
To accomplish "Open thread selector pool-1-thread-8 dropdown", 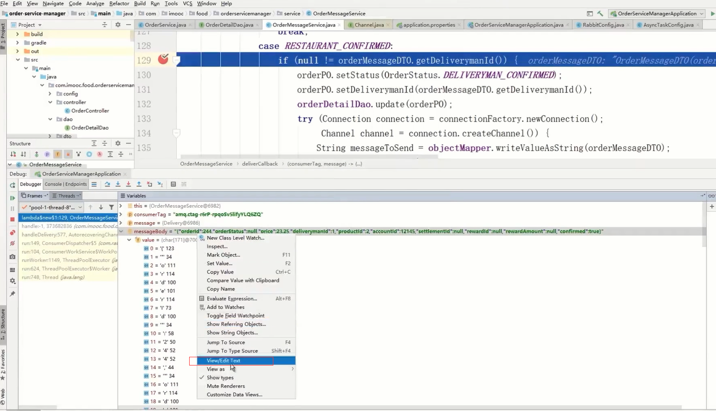I will pos(52,207).
